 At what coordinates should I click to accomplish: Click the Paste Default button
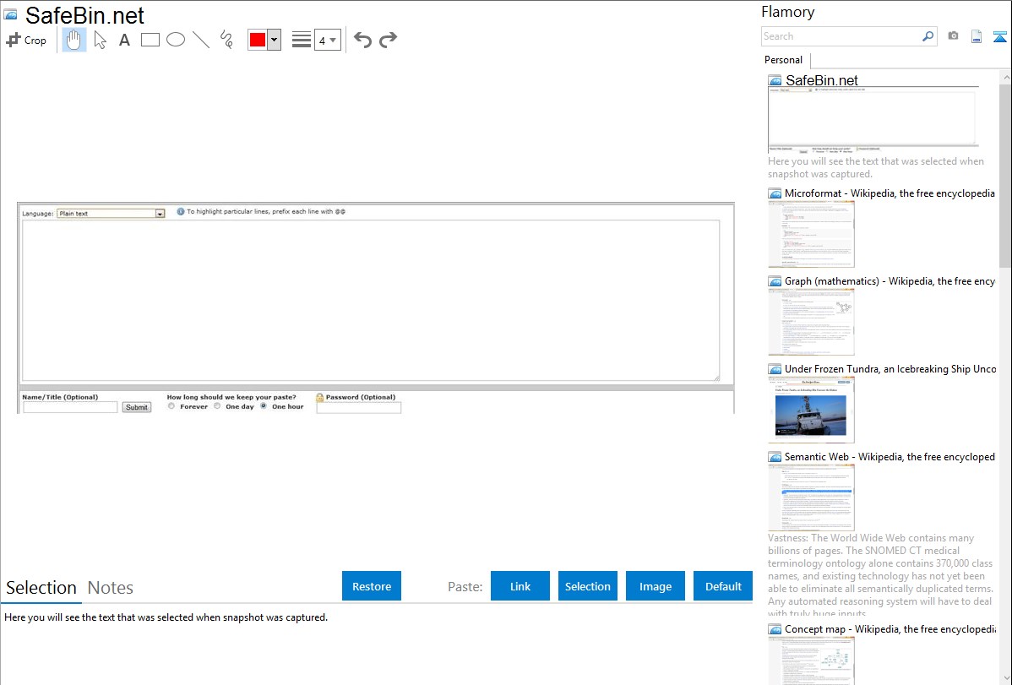[x=723, y=586]
